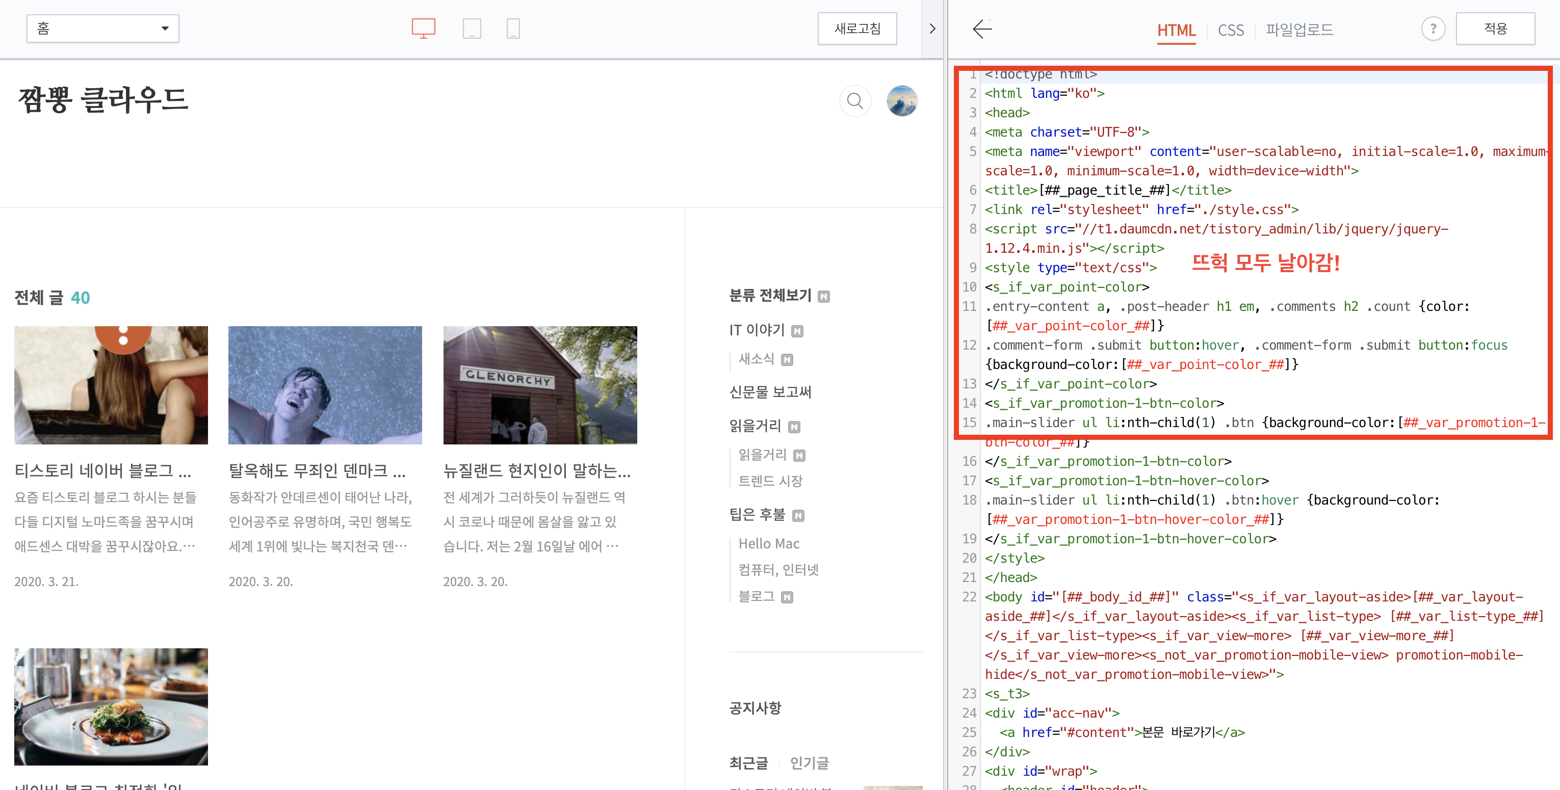This screenshot has height=790, width=1560.
Task: Click code line 7 stylesheet link
Action: tap(1141, 209)
